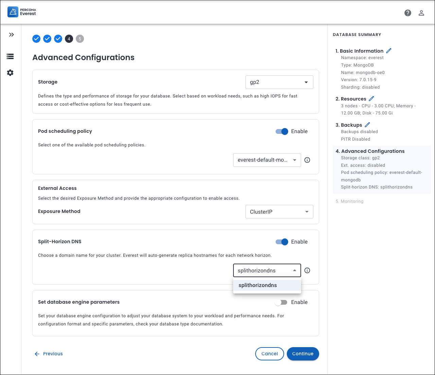Expand the sidebar with double chevron

[11, 35]
